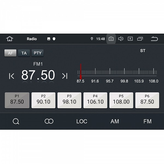This screenshot has width=164, height=164.
Task: Enable TA traffic announcements
Action: pyautogui.click(x=24, y=53)
